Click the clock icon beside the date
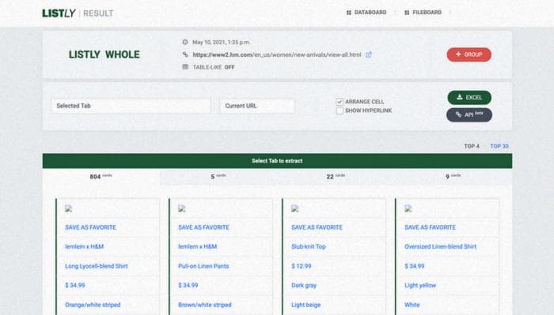 185,43
